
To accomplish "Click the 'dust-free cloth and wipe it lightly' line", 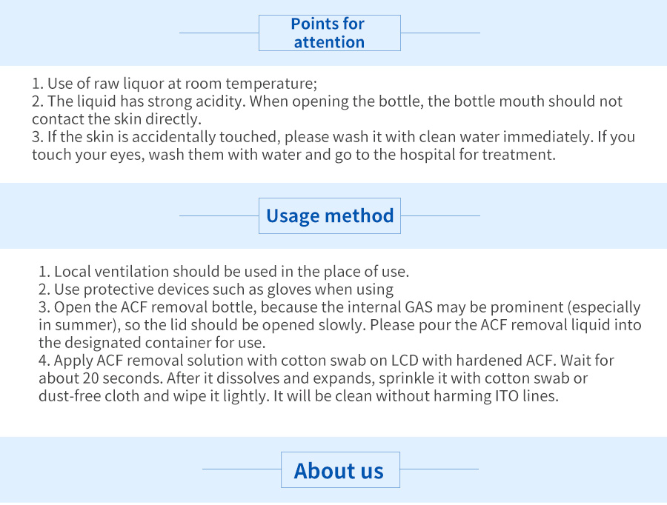I will (299, 397).
